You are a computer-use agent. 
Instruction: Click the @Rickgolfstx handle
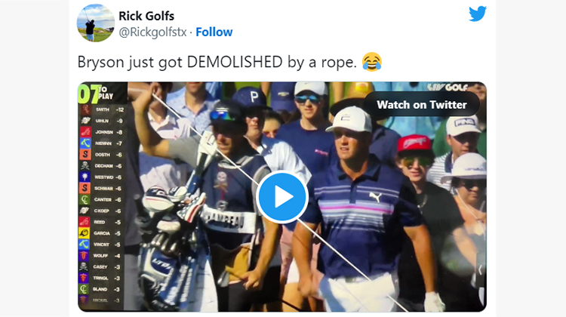click(x=152, y=32)
